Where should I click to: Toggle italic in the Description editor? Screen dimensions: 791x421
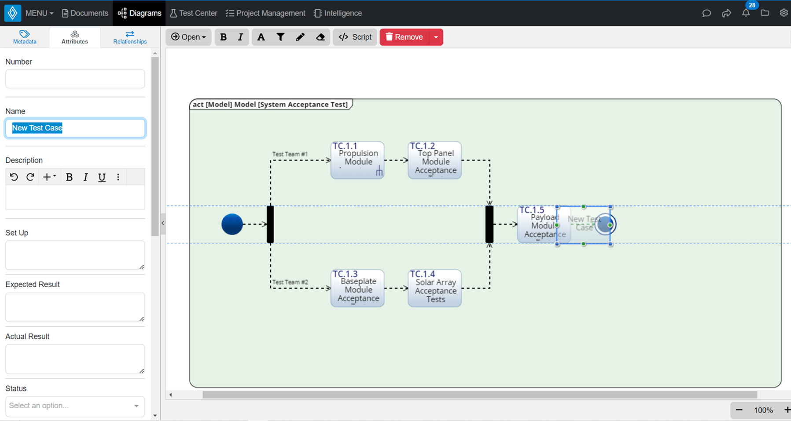click(85, 177)
